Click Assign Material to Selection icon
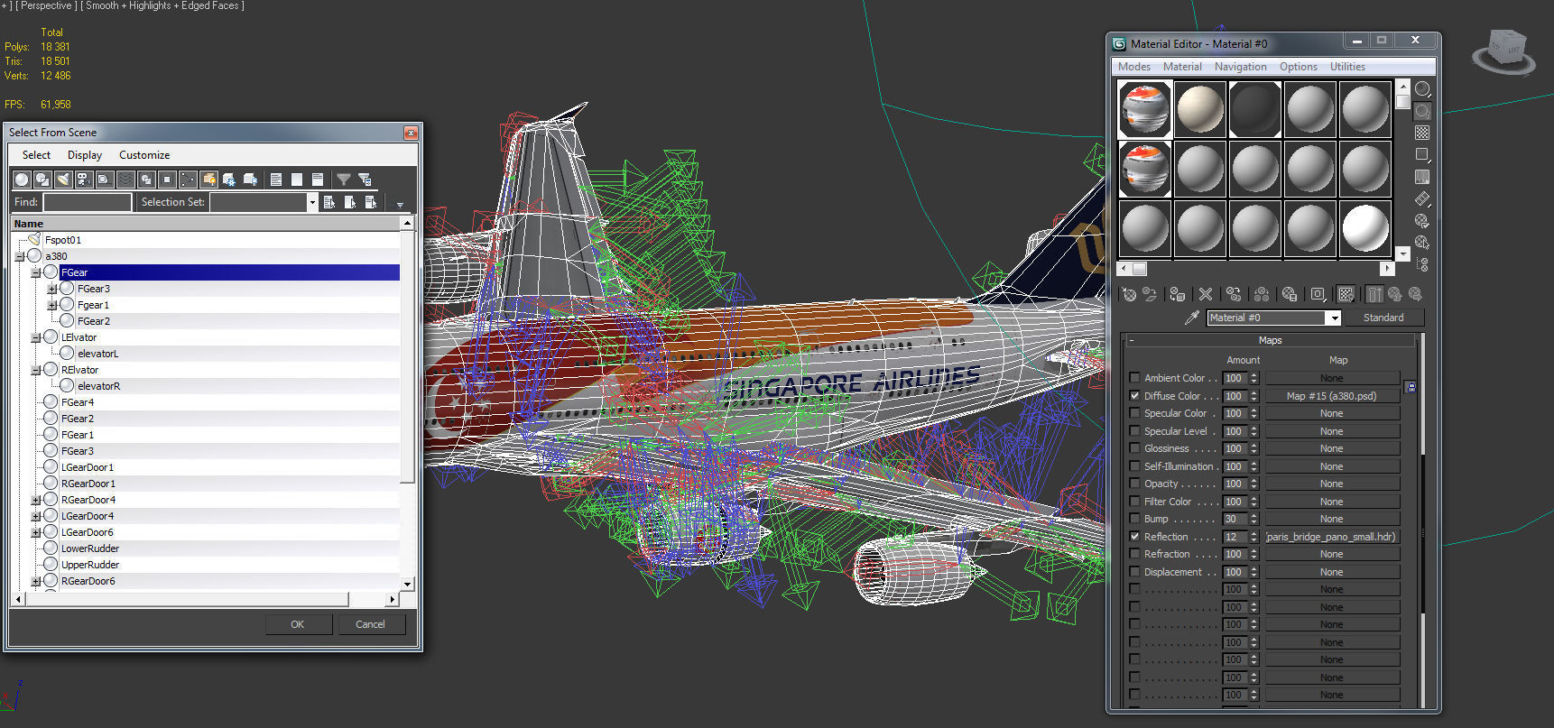1554x728 pixels. click(x=1178, y=294)
